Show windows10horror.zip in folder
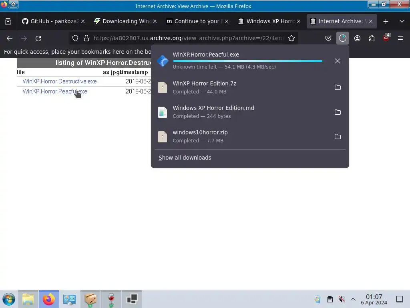The image size is (410, 308). (338, 136)
